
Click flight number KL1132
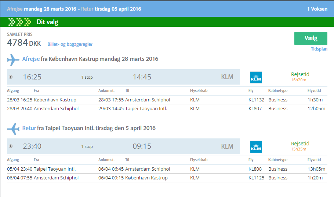[x=256, y=100]
